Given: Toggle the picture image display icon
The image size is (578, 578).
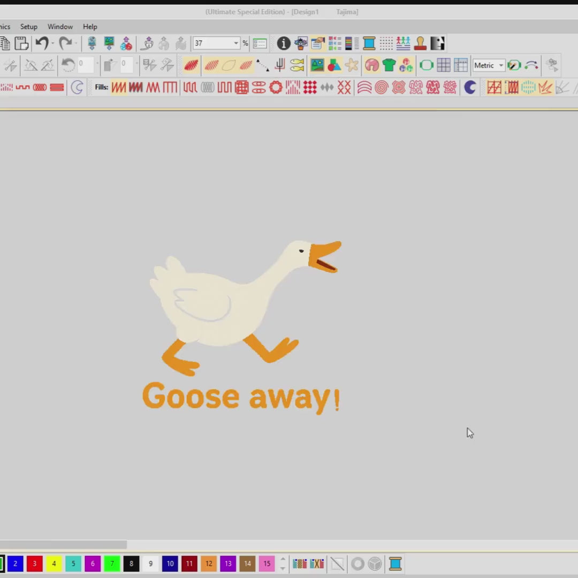Looking at the screenshot, I should (317, 65).
